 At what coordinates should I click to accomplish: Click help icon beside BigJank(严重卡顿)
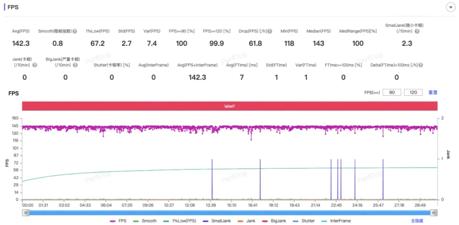pyautogui.click(x=75, y=65)
